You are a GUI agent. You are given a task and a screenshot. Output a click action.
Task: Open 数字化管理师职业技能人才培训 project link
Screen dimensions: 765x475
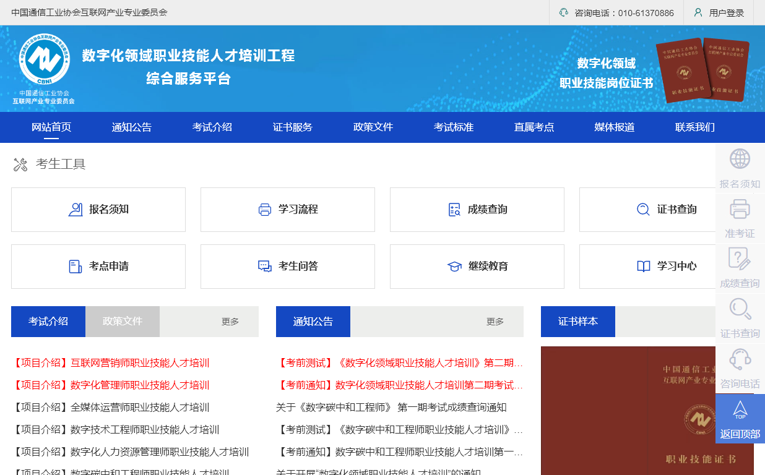point(110,385)
